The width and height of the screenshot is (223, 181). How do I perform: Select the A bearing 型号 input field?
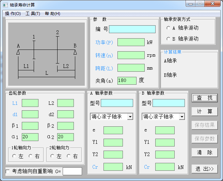[117, 103]
